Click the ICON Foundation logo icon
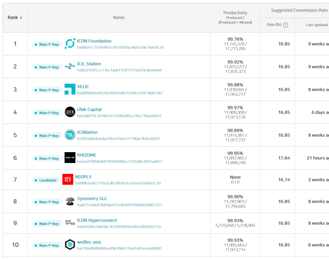The image size is (329, 259). (70, 43)
